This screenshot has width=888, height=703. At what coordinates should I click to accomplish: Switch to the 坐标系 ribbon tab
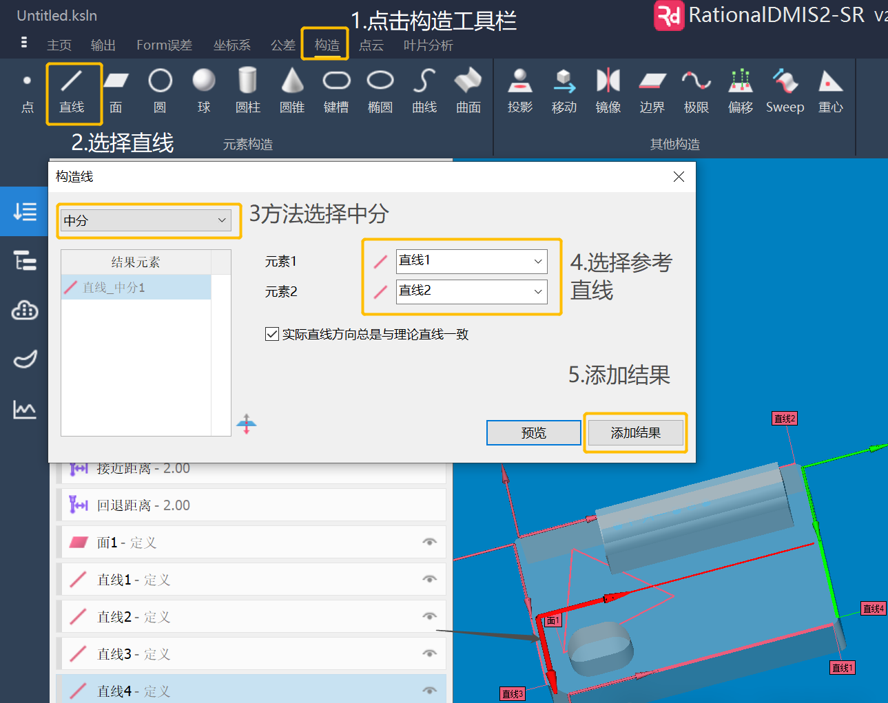(x=231, y=45)
